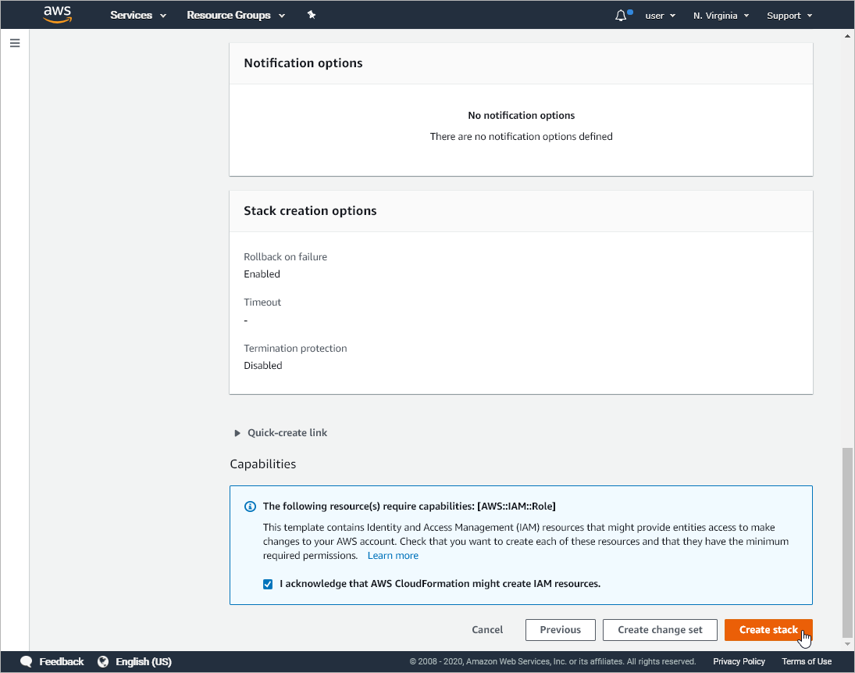Open the Privacy Policy link
The width and height of the screenshot is (855, 673).
tap(739, 661)
